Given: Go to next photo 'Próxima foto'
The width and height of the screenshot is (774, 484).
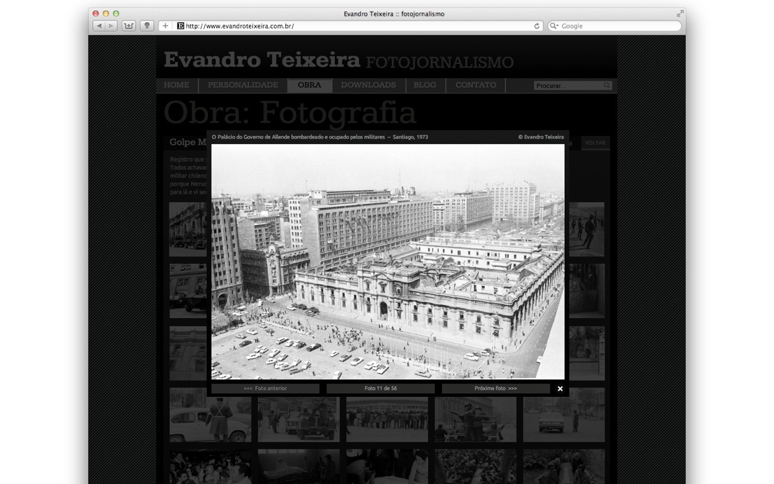Looking at the screenshot, I should coord(496,388).
